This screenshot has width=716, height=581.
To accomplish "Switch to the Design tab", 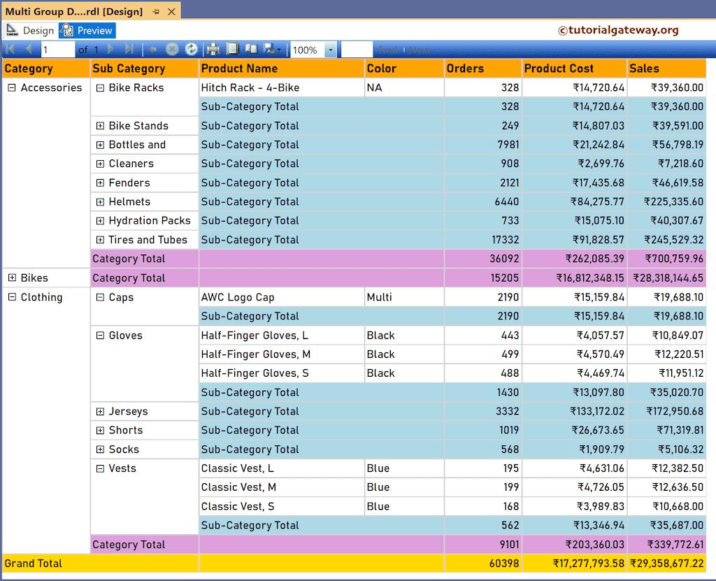I will pos(30,30).
